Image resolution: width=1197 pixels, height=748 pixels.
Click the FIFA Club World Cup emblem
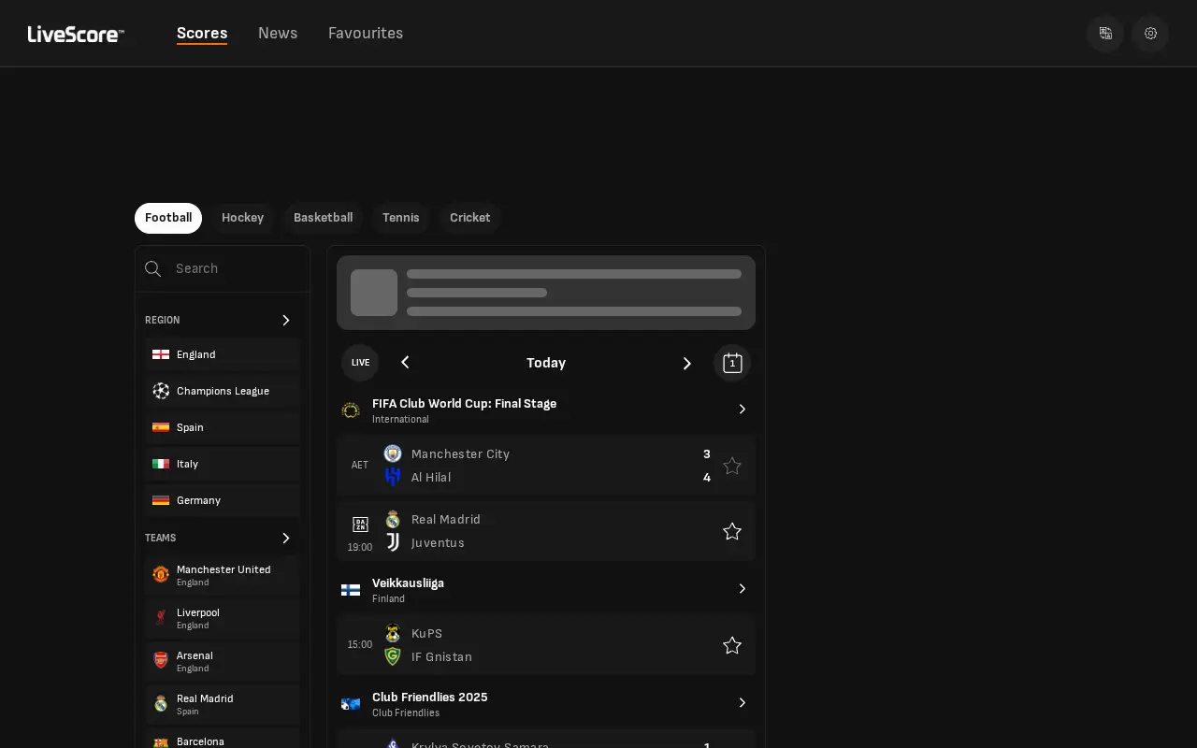click(x=351, y=410)
